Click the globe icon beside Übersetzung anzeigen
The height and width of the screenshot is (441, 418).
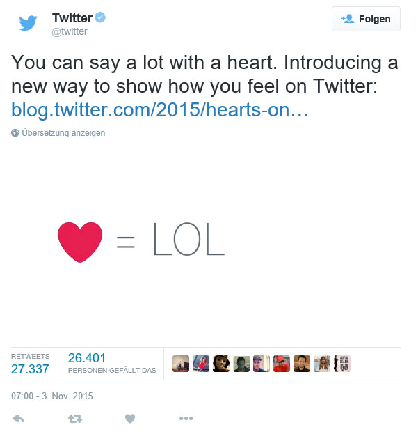[15, 133]
